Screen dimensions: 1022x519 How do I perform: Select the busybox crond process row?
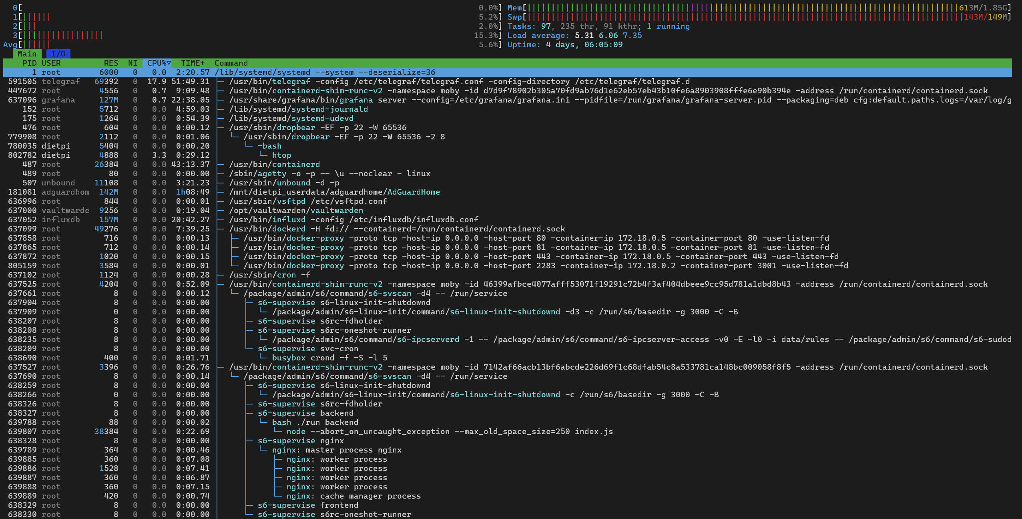pyautogui.click(x=508, y=358)
